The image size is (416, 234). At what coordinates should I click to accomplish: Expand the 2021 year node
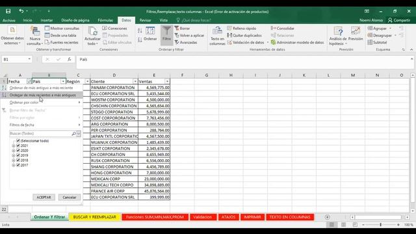click(14, 146)
